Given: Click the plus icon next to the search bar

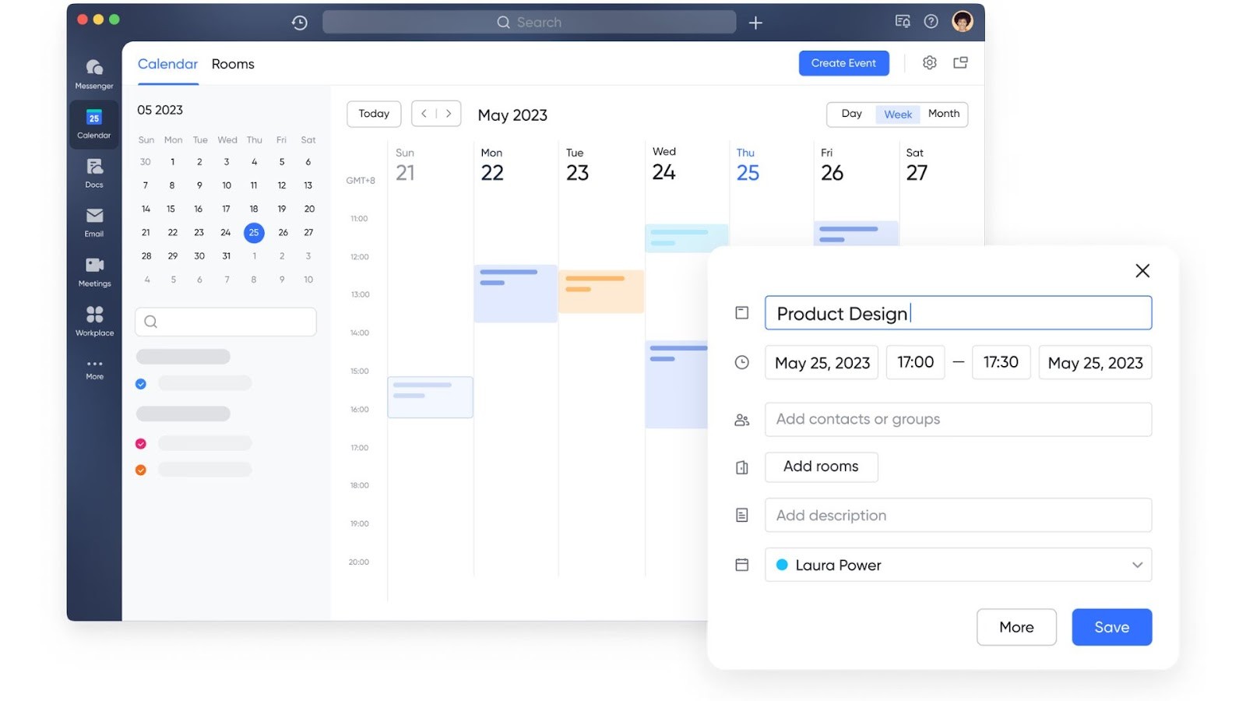Looking at the screenshot, I should [755, 22].
